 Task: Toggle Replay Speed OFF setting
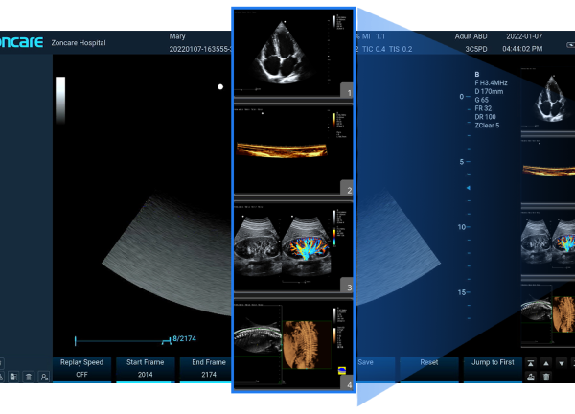pos(80,369)
